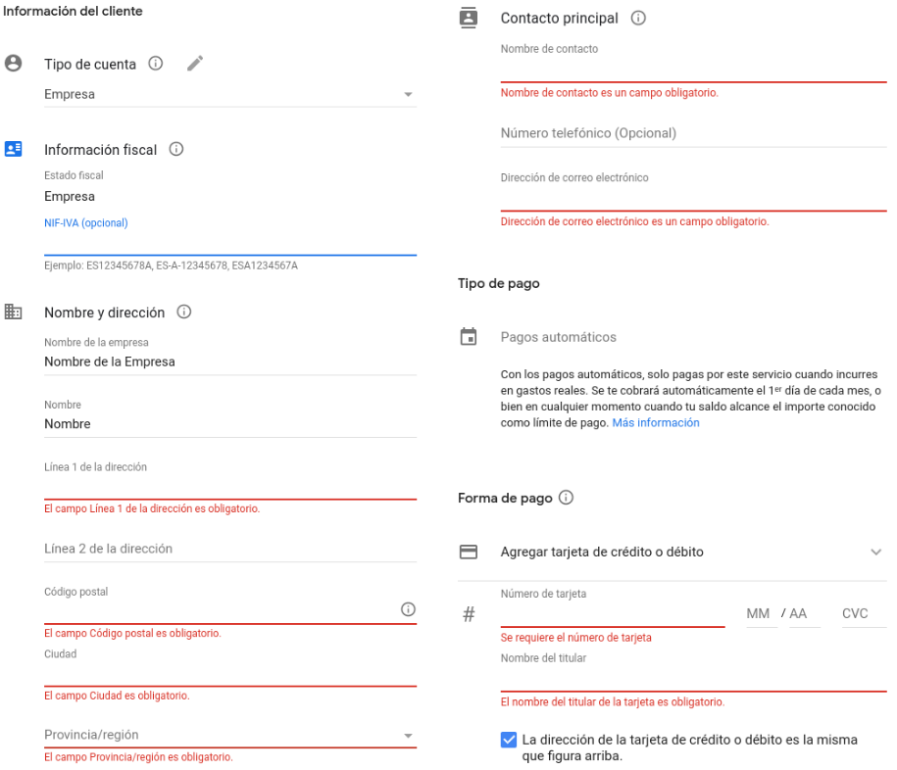Click info icon next to Nombre y dirección
Viewport: 897px width, 770px height.
tap(183, 312)
